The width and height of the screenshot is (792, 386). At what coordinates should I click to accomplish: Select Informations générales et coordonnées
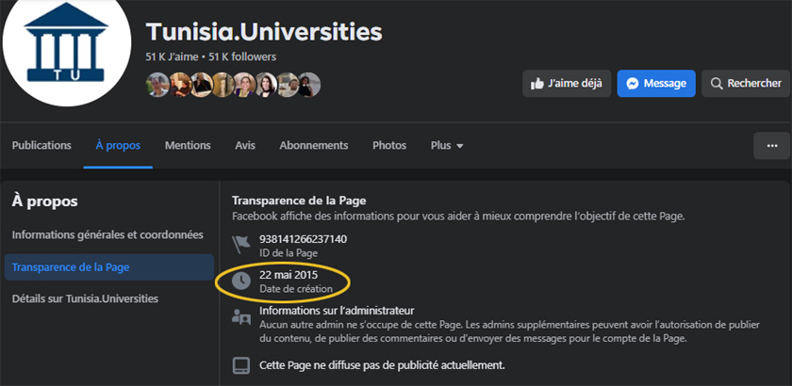[107, 234]
